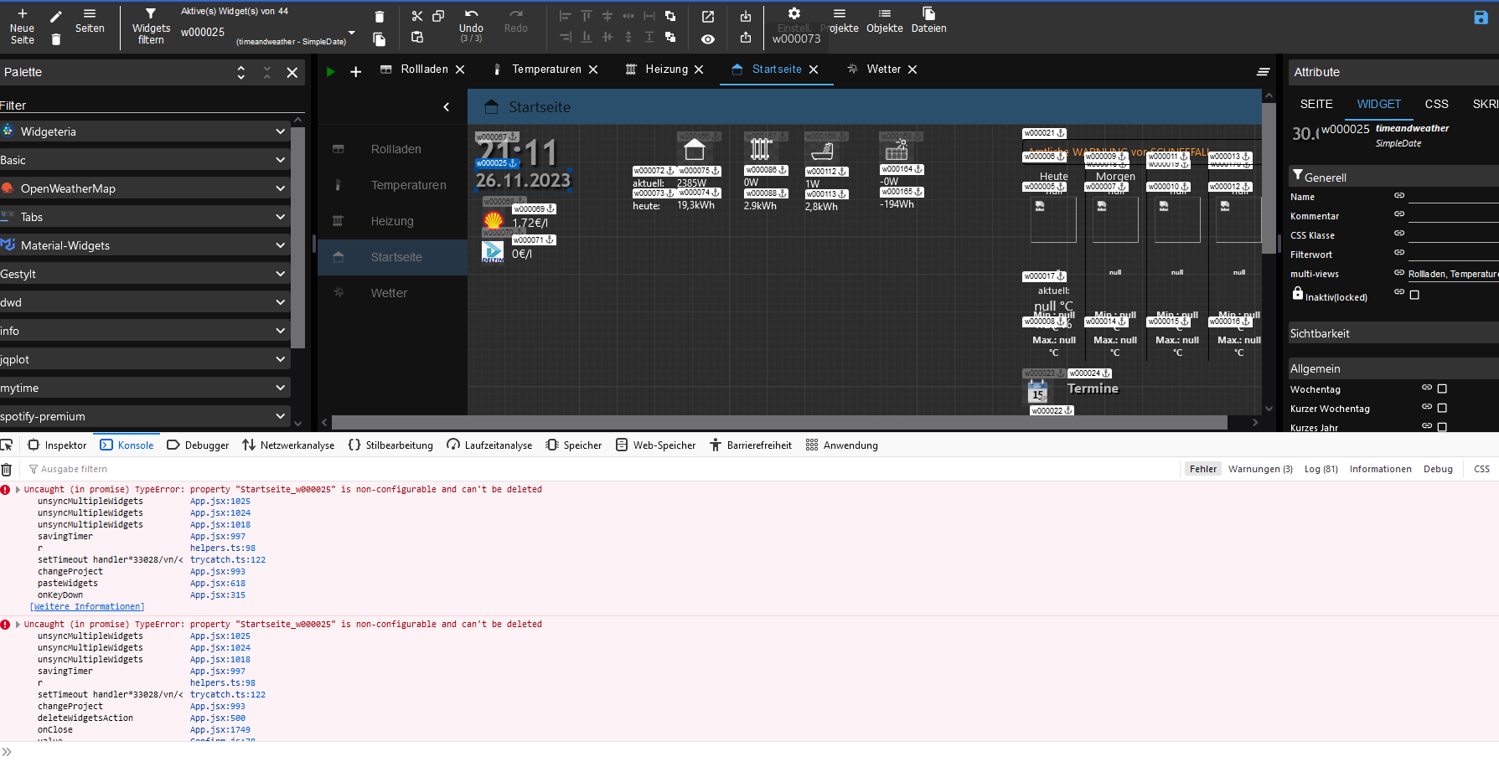Expand the OpenWeatherMap palette group
The image size is (1499, 772).
145,188
